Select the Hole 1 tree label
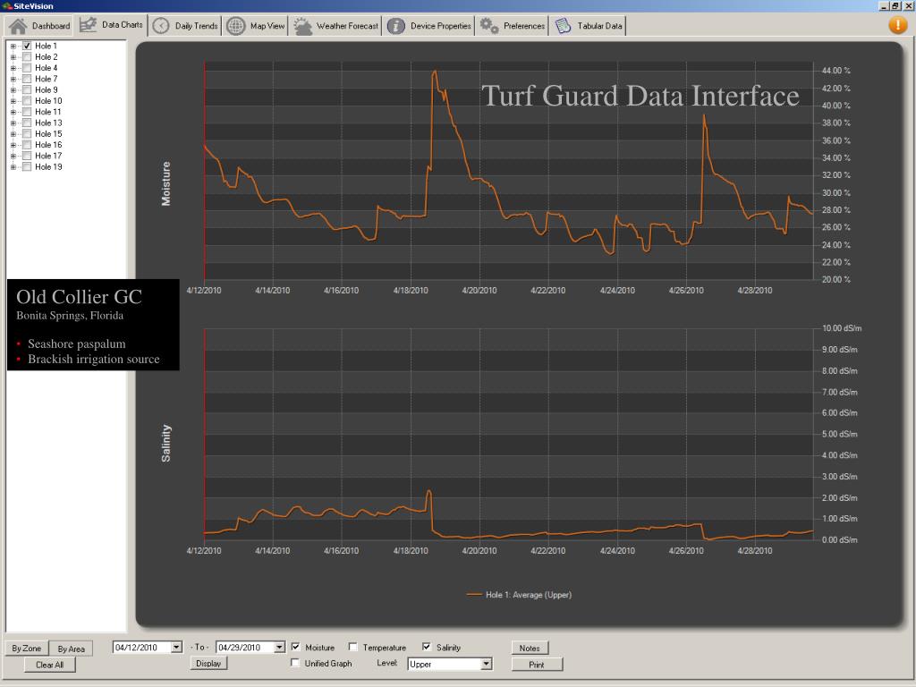Screen dimensions: 916x687 [x=46, y=46]
